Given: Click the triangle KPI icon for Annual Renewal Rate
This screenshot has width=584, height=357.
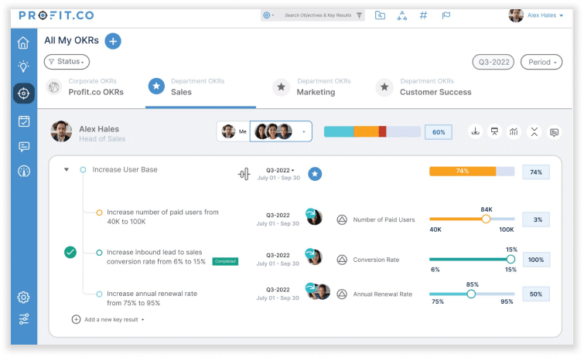Looking at the screenshot, I should click(342, 294).
